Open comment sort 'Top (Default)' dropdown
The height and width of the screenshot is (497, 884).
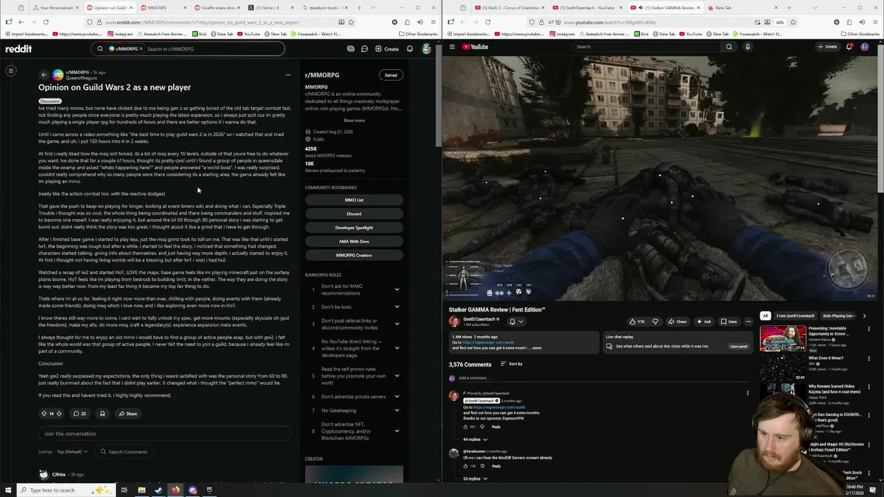pos(73,451)
